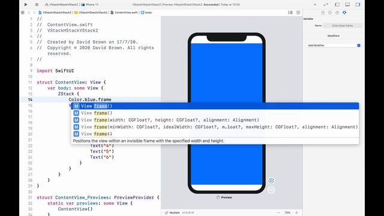Image resolution: width=384 pixels, height=216 pixels.
Task: Click the ZStack { line
Action: click(x=68, y=94)
